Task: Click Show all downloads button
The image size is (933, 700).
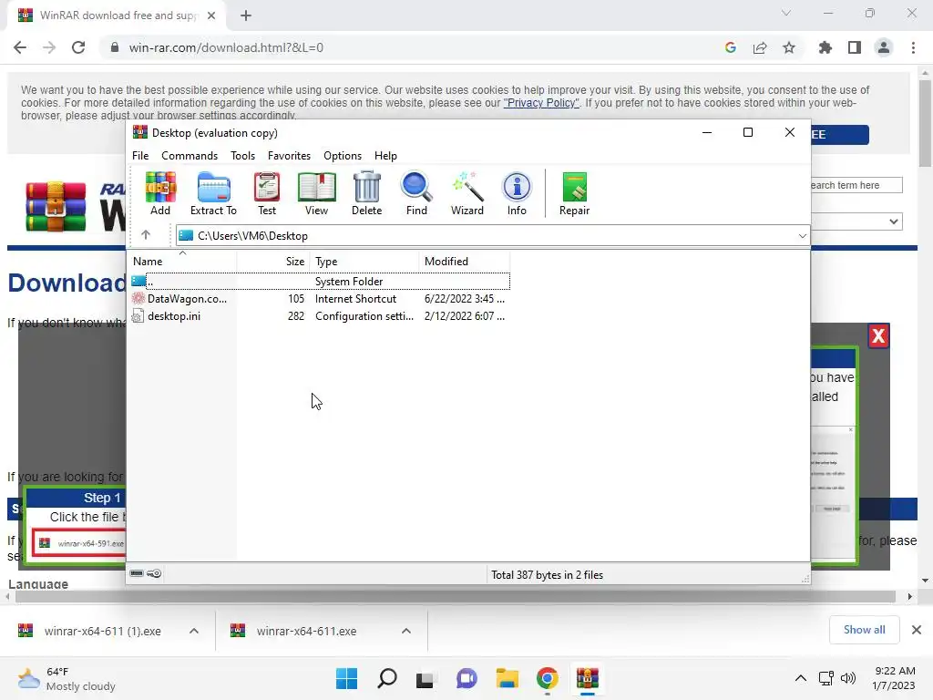Action: (x=864, y=630)
